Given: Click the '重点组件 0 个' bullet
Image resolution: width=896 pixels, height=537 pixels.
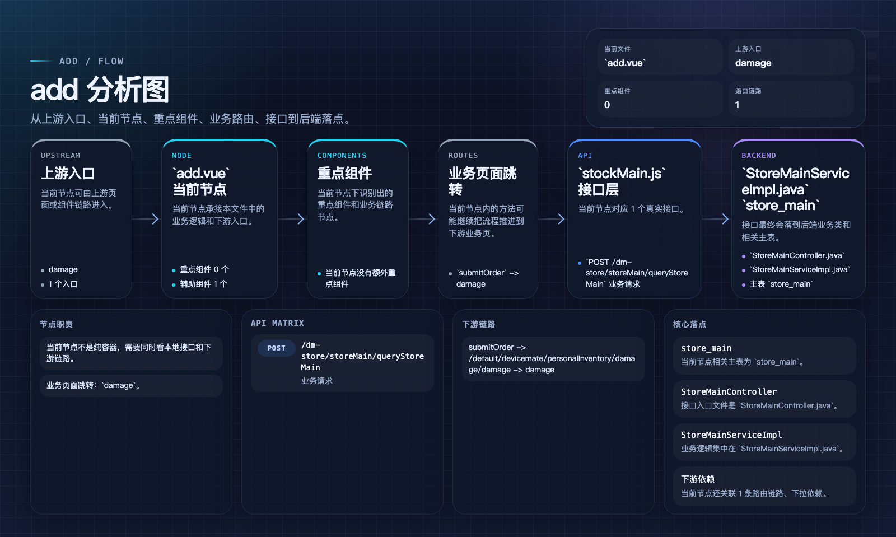Looking at the screenshot, I should point(204,269).
